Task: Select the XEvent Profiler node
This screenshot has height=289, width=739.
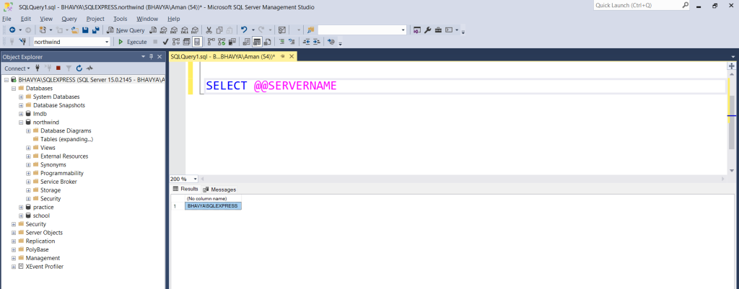Action: click(x=44, y=267)
